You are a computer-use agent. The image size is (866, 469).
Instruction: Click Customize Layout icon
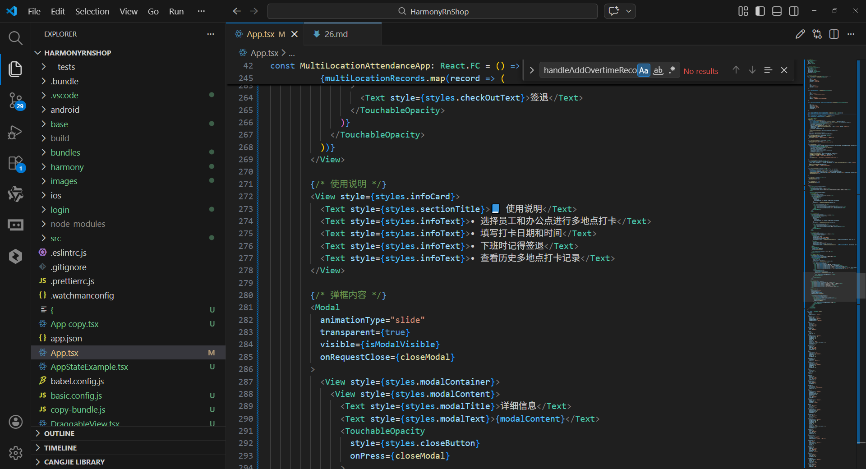coord(743,11)
